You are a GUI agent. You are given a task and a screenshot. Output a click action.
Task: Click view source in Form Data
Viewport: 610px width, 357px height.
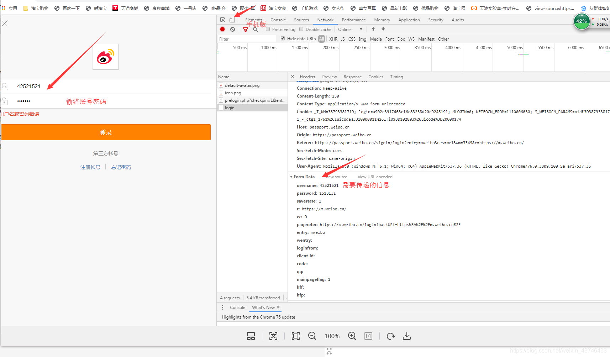click(336, 177)
